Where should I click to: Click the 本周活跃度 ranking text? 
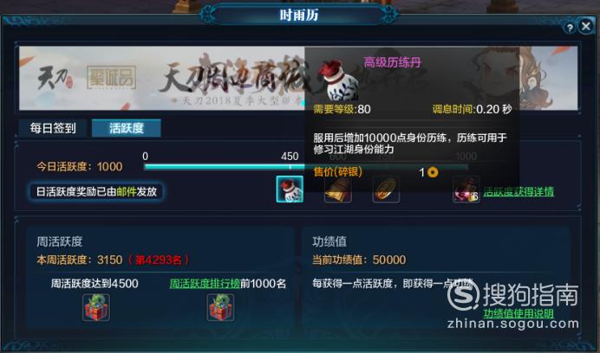point(113,260)
